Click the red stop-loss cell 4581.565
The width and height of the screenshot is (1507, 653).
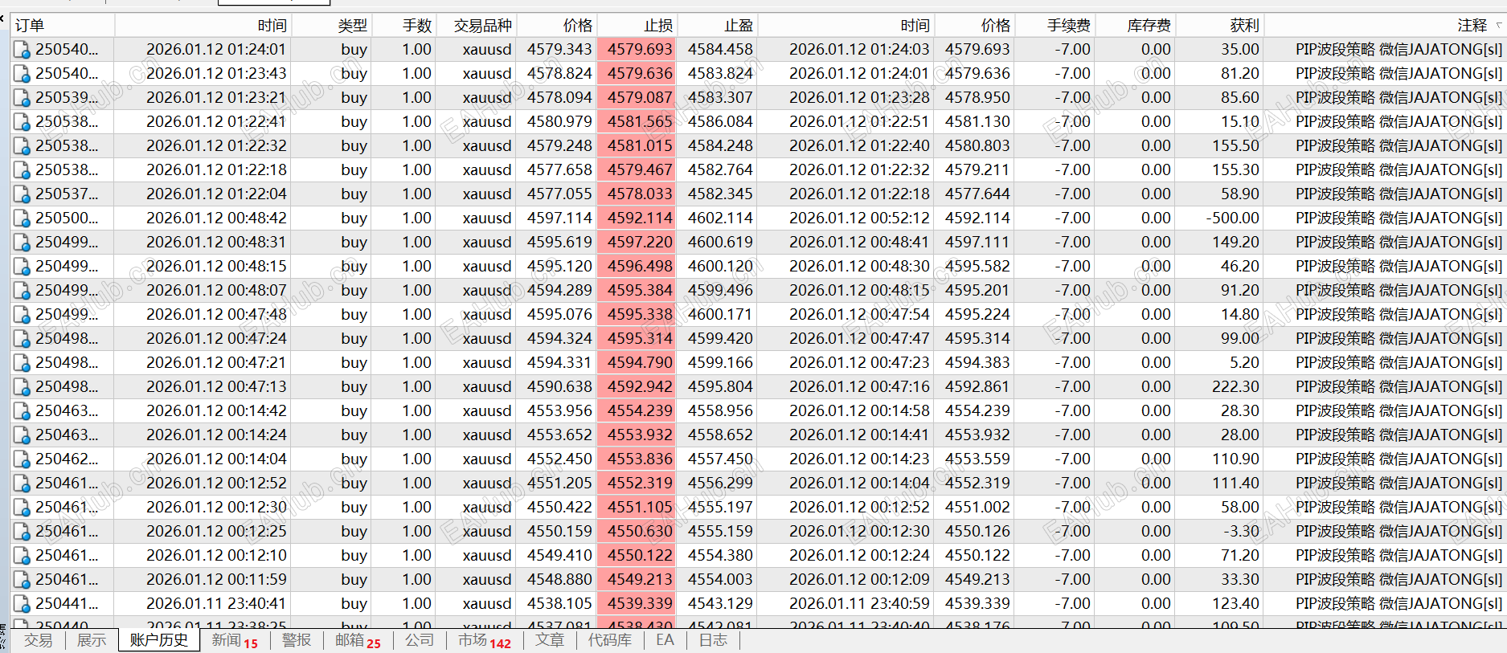click(x=637, y=122)
